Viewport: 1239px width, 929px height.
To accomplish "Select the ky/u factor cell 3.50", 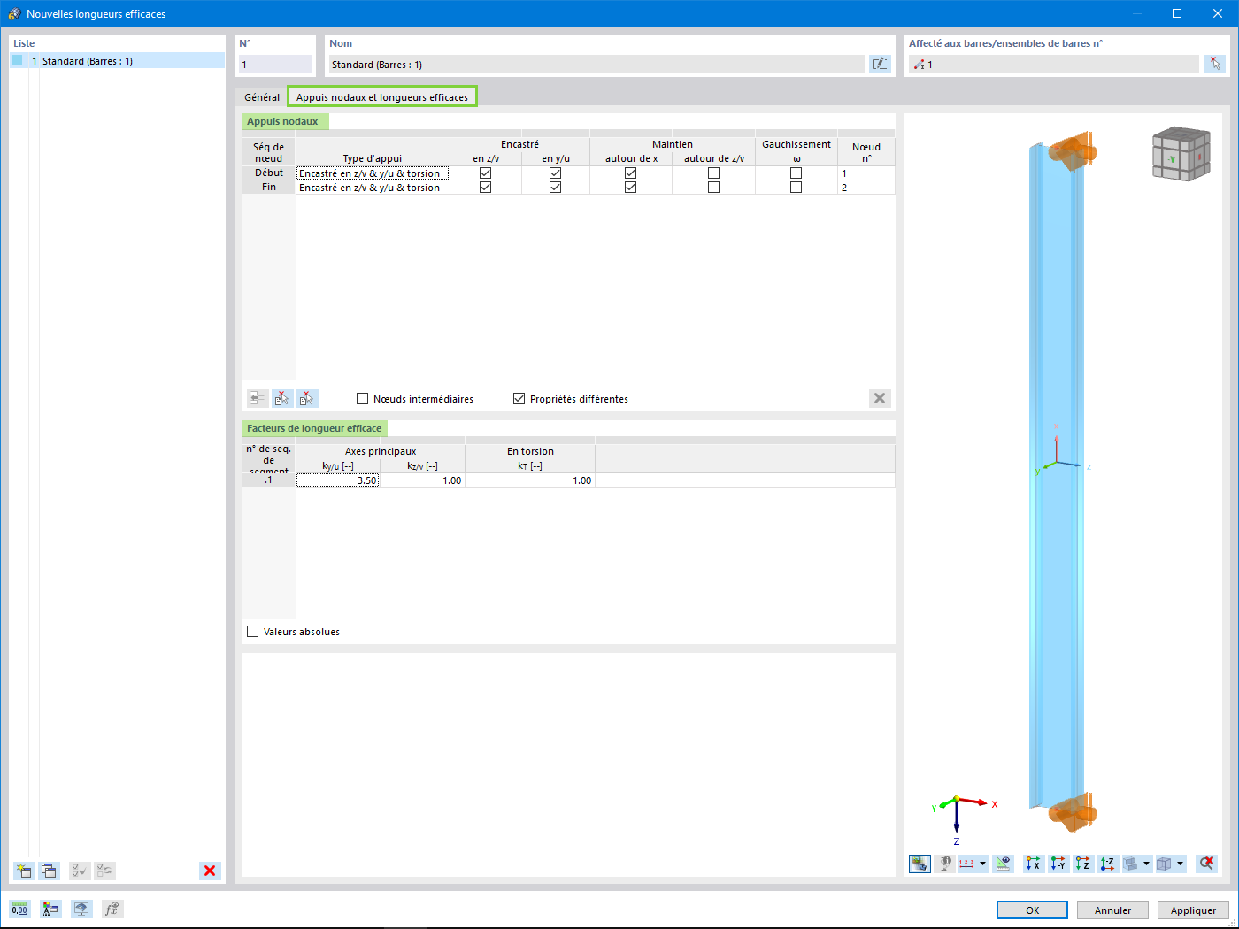I will coord(337,480).
